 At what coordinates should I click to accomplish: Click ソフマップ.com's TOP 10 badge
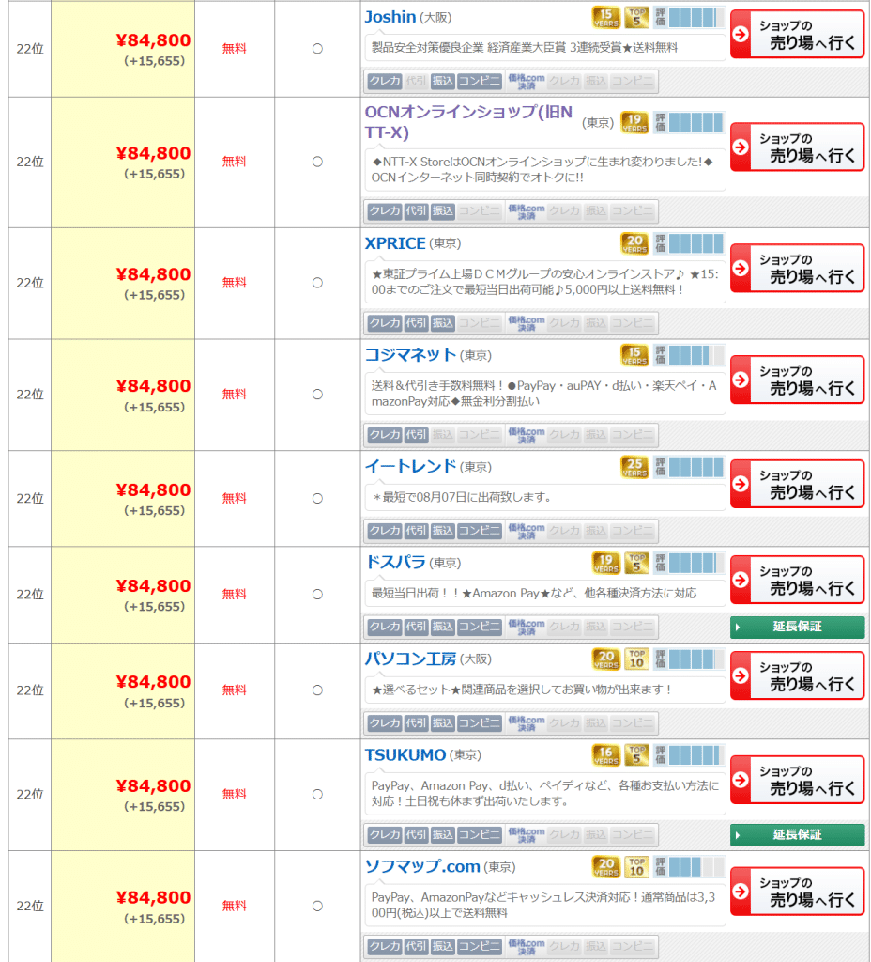coord(636,867)
